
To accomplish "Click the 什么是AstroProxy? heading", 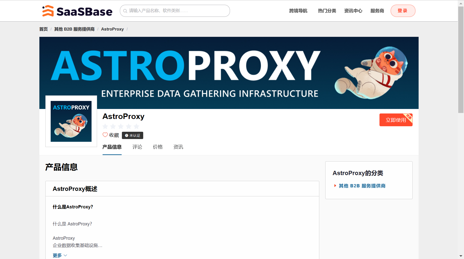I will coord(73,207).
